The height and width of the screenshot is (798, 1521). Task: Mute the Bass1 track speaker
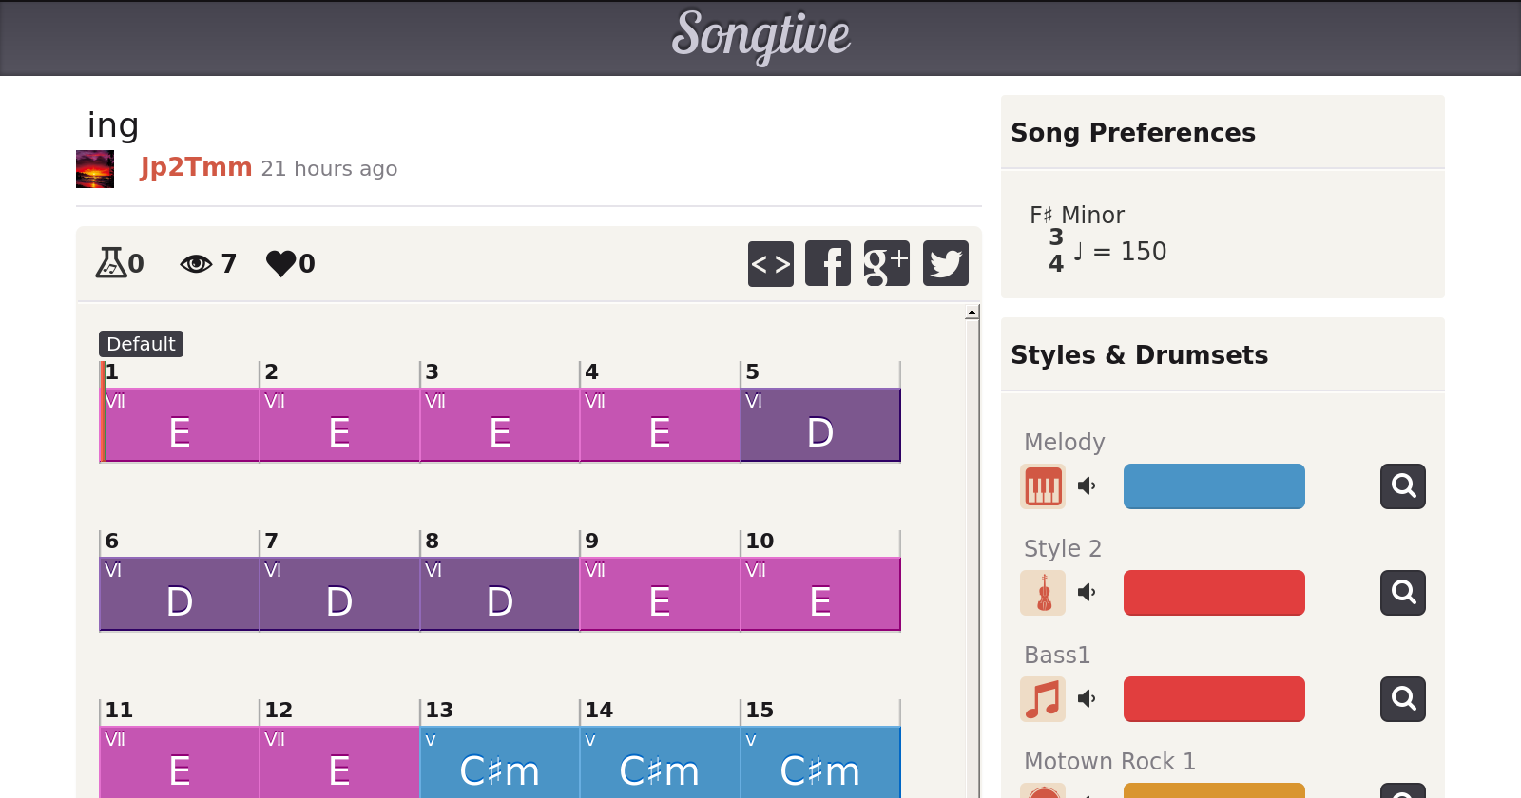click(x=1087, y=699)
